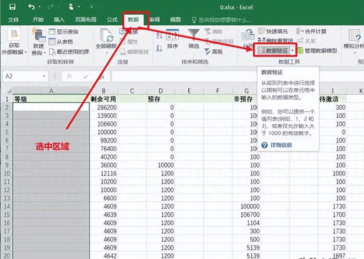Screen dimensions: 364x259
Task: Sort ascending A to Z
Action: tap(159, 35)
